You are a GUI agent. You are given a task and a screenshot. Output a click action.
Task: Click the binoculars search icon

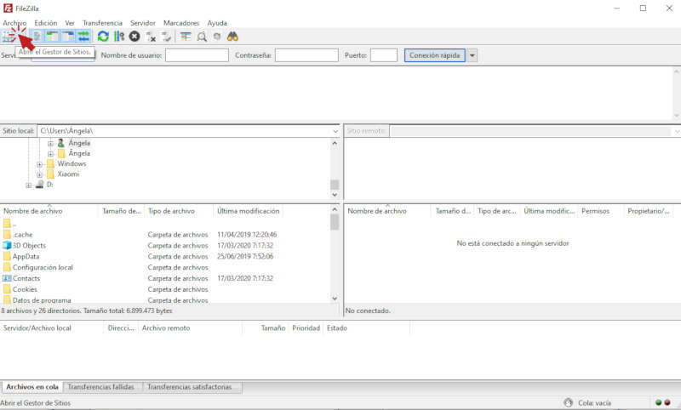(x=232, y=37)
